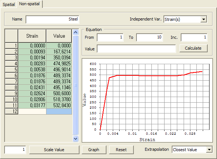Select row header 11

[x=12, y=105]
